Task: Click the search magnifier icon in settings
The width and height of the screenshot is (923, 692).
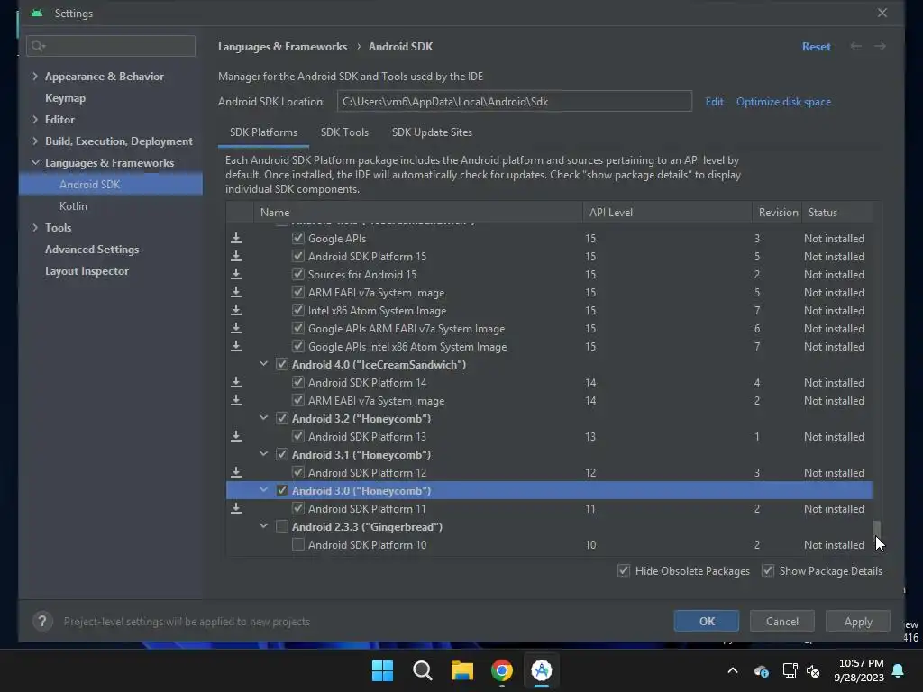Action: pyautogui.click(x=38, y=46)
